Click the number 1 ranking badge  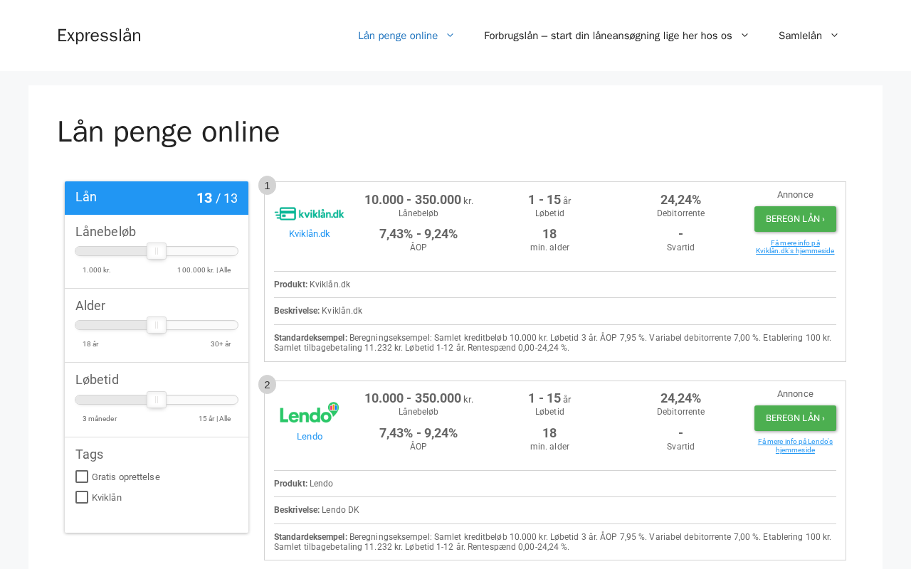click(x=267, y=185)
